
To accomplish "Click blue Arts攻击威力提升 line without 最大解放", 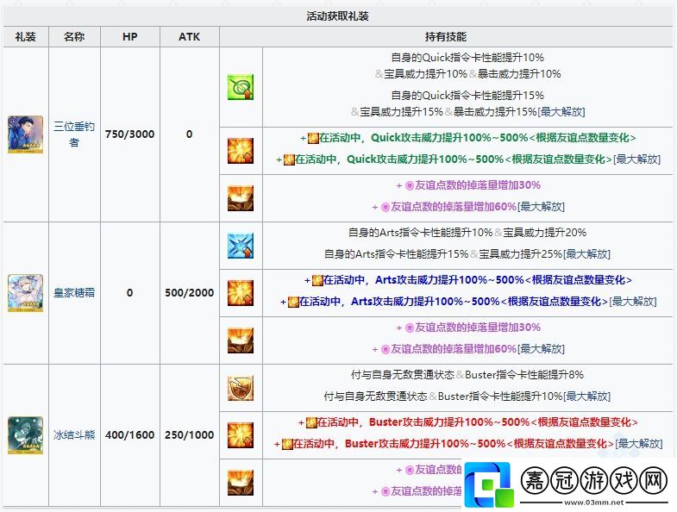I will tap(468, 280).
